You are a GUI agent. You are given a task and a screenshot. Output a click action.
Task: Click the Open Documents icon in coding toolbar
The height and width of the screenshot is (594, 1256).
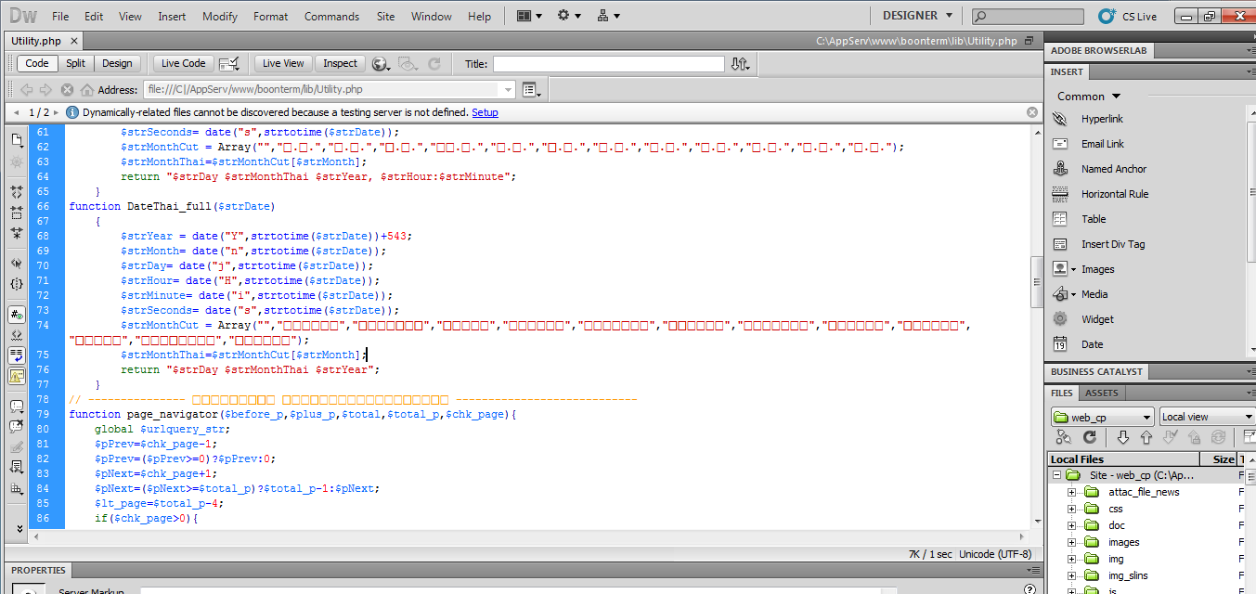[x=17, y=140]
